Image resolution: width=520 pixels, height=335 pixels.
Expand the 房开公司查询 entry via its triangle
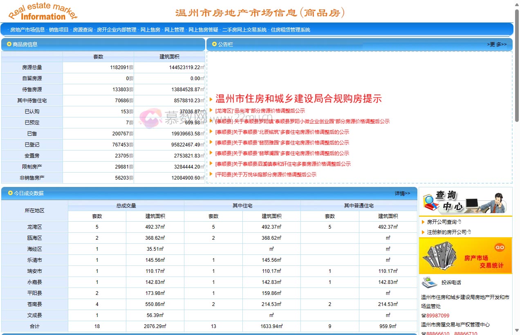click(x=422, y=222)
